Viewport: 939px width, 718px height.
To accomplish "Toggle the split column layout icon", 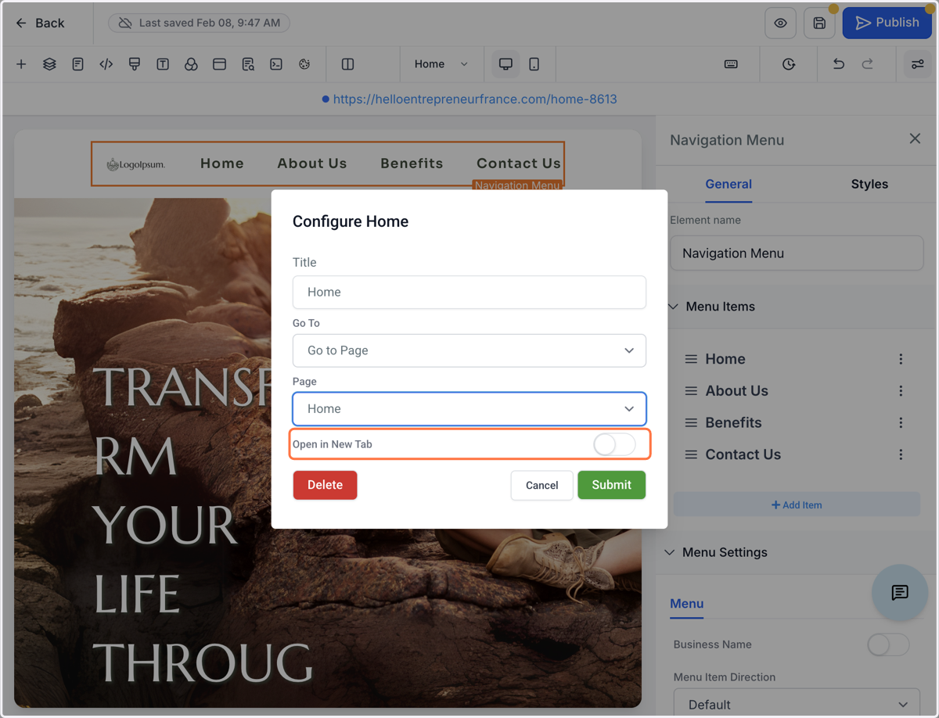I will (x=348, y=64).
